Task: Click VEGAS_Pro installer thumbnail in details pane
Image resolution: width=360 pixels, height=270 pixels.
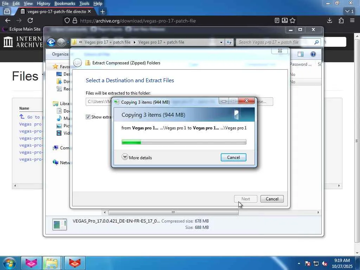Action: pos(59,224)
